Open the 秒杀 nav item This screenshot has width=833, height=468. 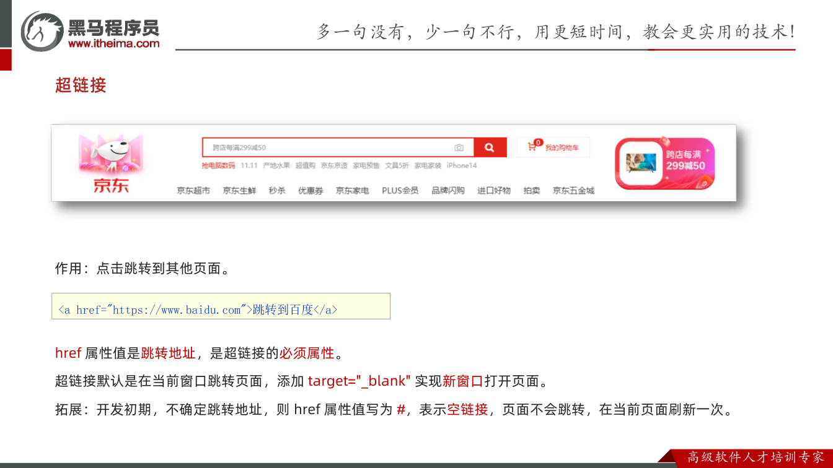pos(277,191)
